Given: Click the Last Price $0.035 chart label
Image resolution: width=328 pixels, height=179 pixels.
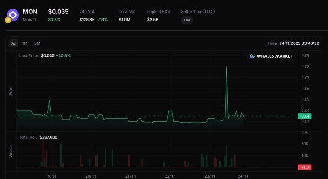Looking at the screenshot, I should (45, 56).
